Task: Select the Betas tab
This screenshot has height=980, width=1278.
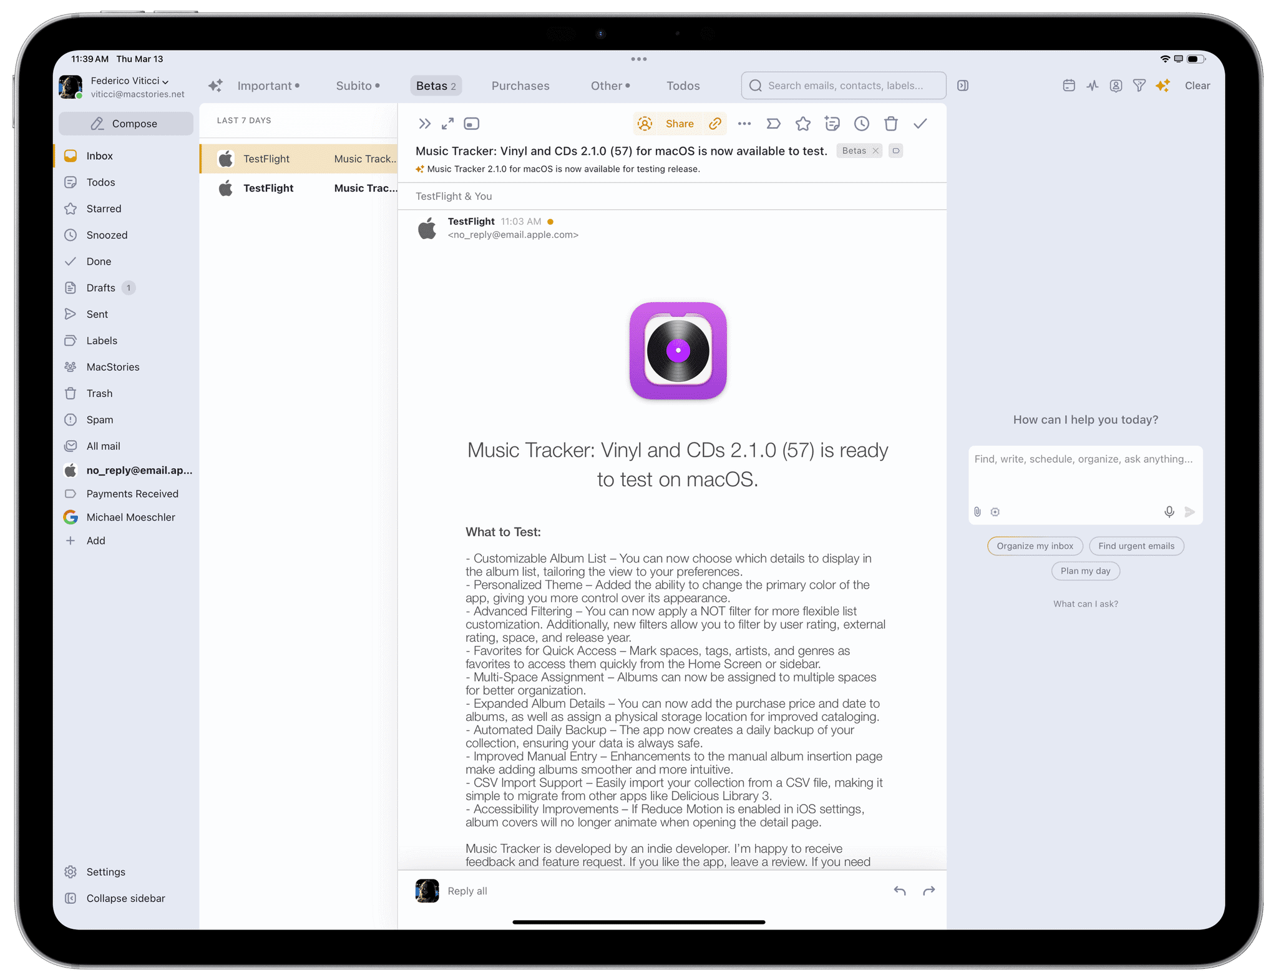Action: click(x=436, y=86)
